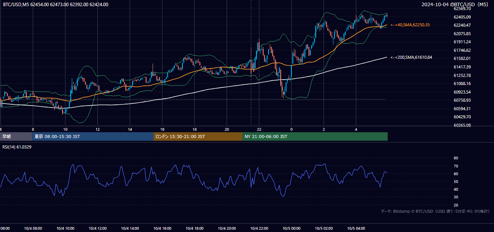Click hour tick 22 under the price chart
Screen dimensions: 494x232
259,130
